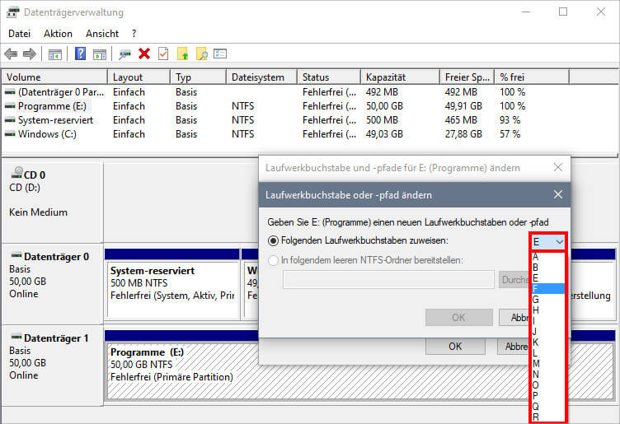Screen dimensions: 620x424
Task: Close the 'Laufwerkbuchstabe oder -pfad ändern' dialog
Action: click(557, 195)
